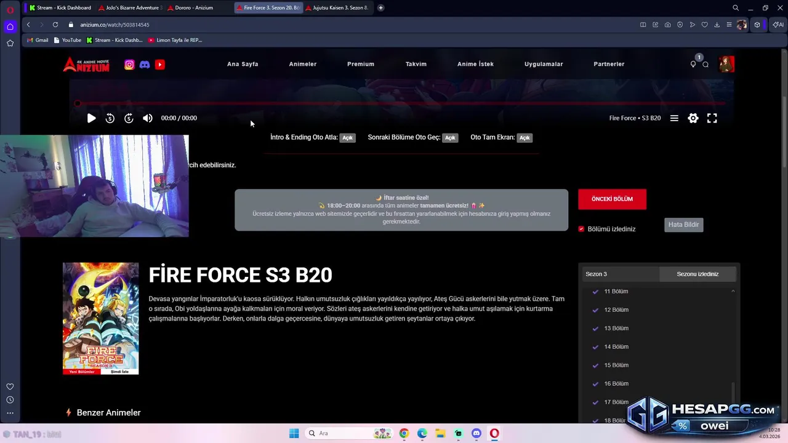This screenshot has width=788, height=443.
Task: Open Anizium Instagram page icon
Action: [129, 65]
